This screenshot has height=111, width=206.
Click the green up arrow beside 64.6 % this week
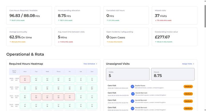(10, 20)
